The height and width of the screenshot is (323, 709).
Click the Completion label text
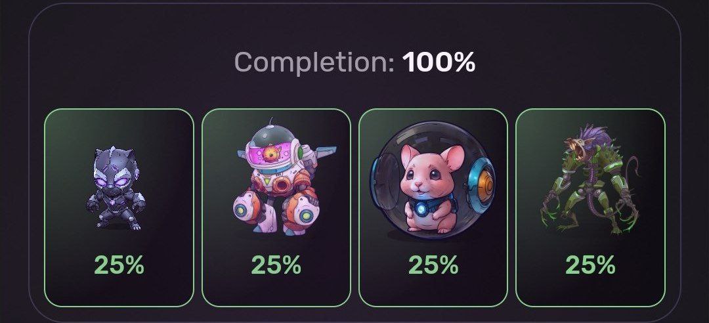pos(314,63)
